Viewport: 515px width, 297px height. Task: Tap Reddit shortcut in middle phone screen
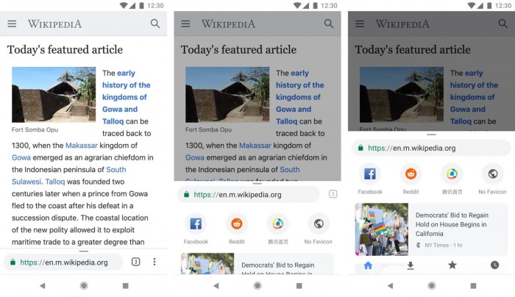click(237, 229)
